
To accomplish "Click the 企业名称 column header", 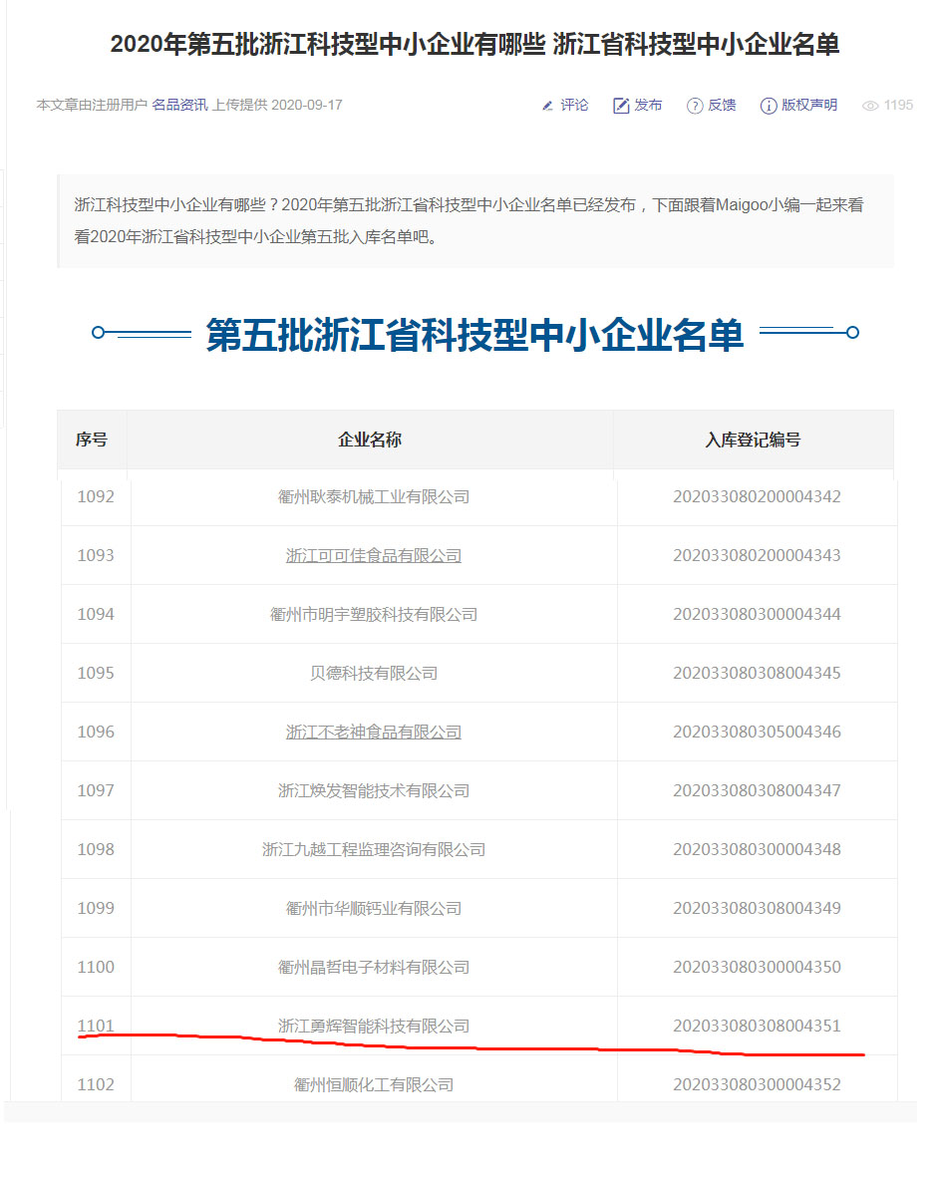I will click(x=370, y=440).
